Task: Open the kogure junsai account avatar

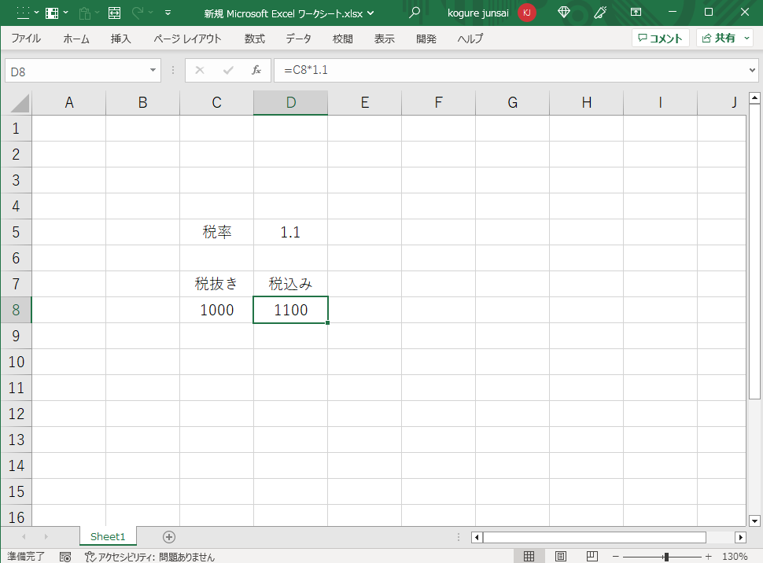Action: 526,13
